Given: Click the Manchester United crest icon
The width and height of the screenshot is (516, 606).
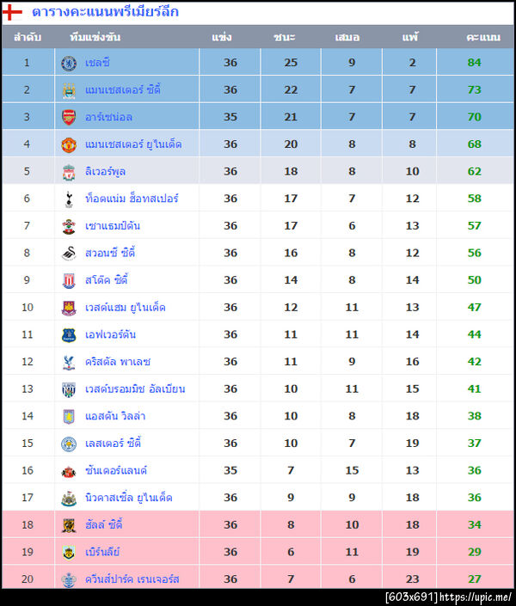Looking at the screenshot, I should pyautogui.click(x=69, y=144).
